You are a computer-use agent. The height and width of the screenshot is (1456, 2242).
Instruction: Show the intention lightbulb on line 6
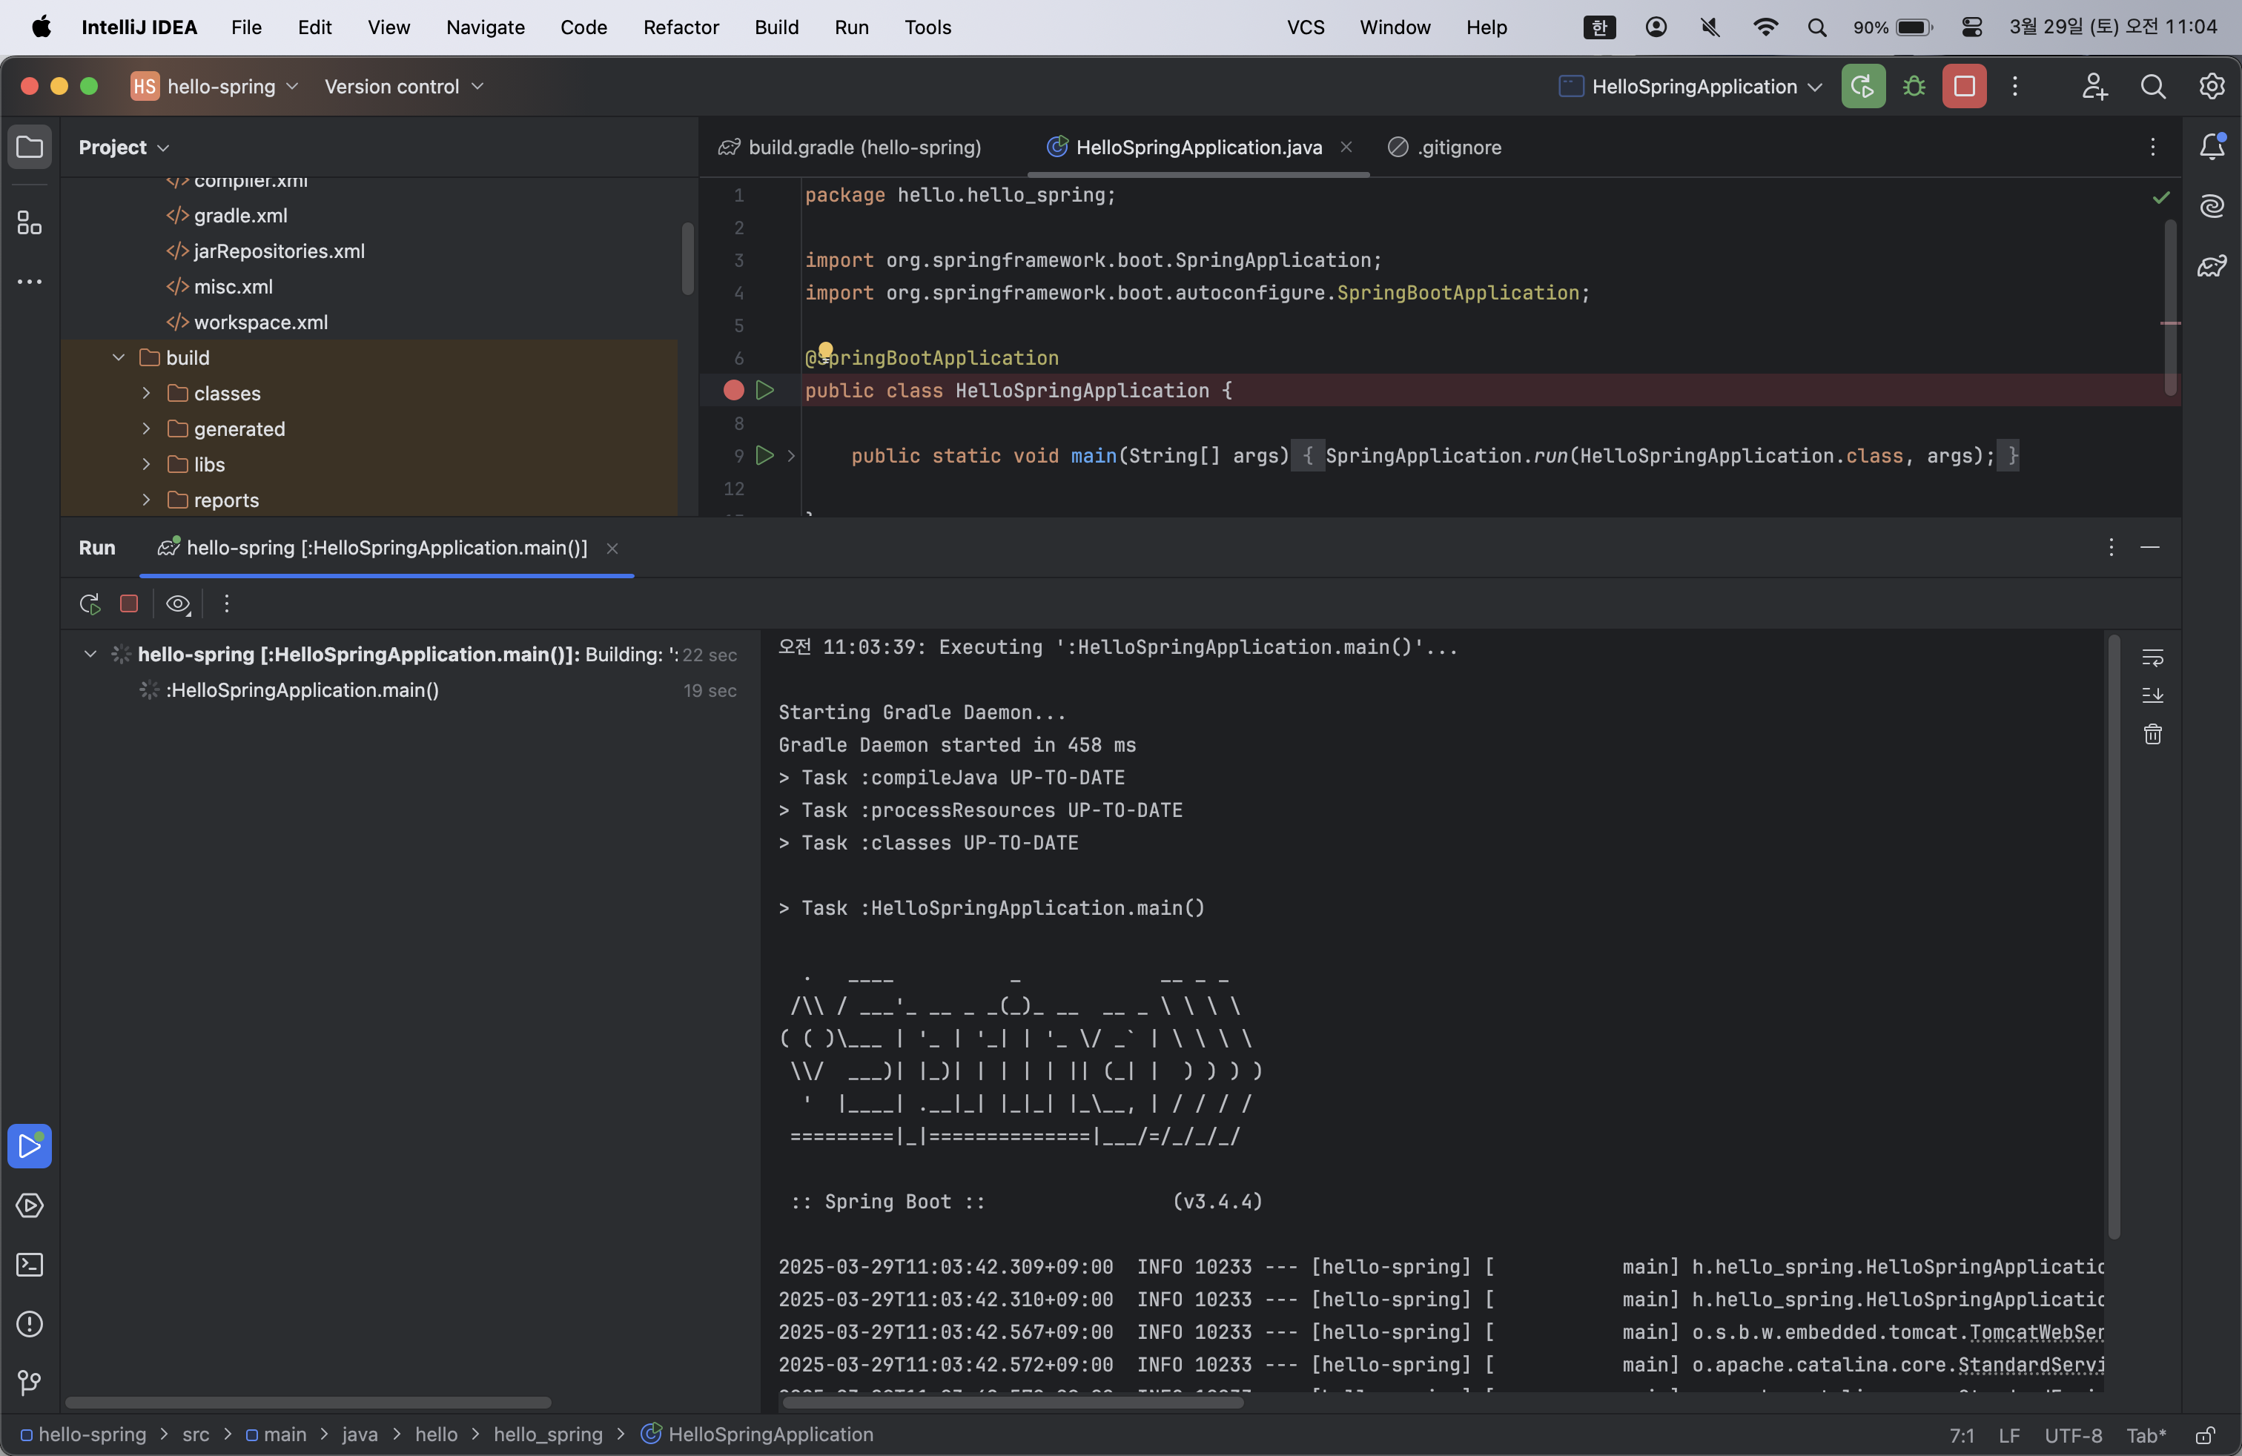click(x=825, y=351)
